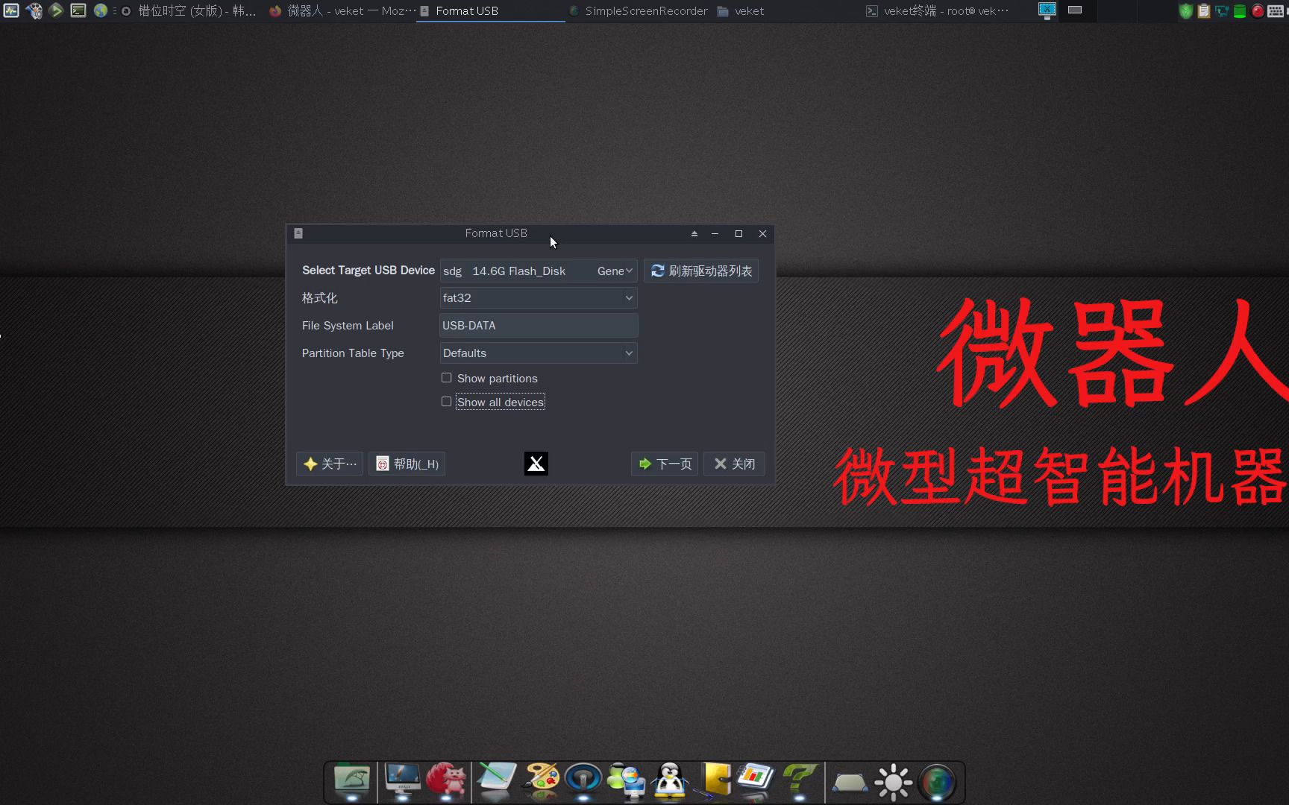Shade the Format USB window with the up-arrow button
The image size is (1289, 805).
pos(694,233)
